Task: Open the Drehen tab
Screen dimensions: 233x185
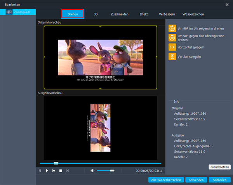Action: [73, 14]
